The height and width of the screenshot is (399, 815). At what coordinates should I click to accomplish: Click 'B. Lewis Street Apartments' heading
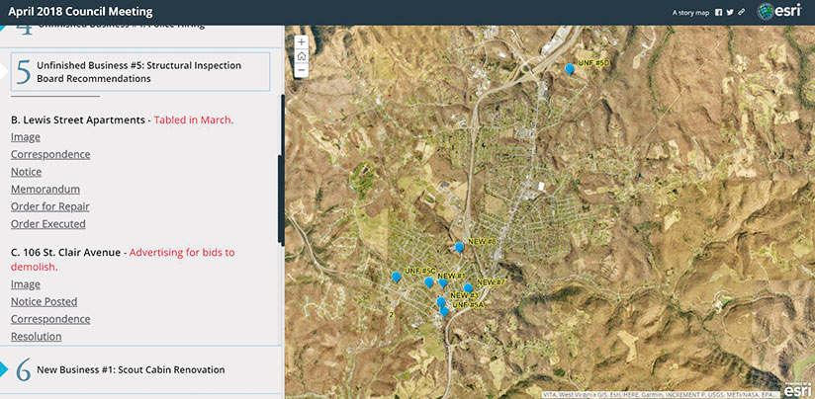coord(77,120)
